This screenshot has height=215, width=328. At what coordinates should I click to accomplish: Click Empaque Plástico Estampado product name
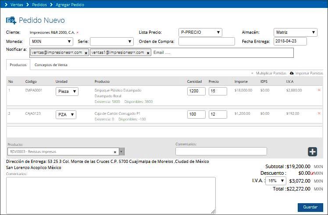(x=118, y=90)
